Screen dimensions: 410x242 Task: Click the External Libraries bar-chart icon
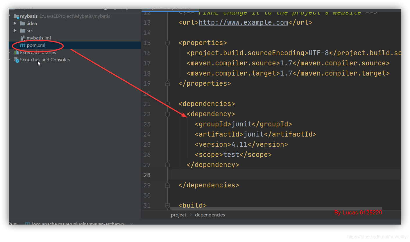point(16,53)
